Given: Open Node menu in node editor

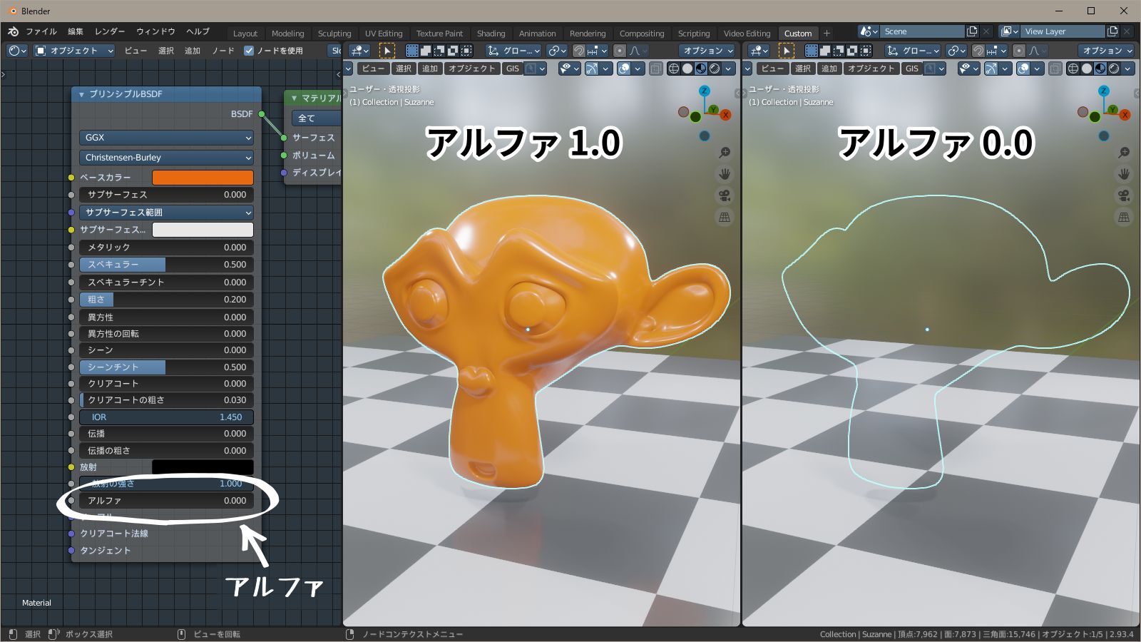Looking at the screenshot, I should tap(223, 51).
